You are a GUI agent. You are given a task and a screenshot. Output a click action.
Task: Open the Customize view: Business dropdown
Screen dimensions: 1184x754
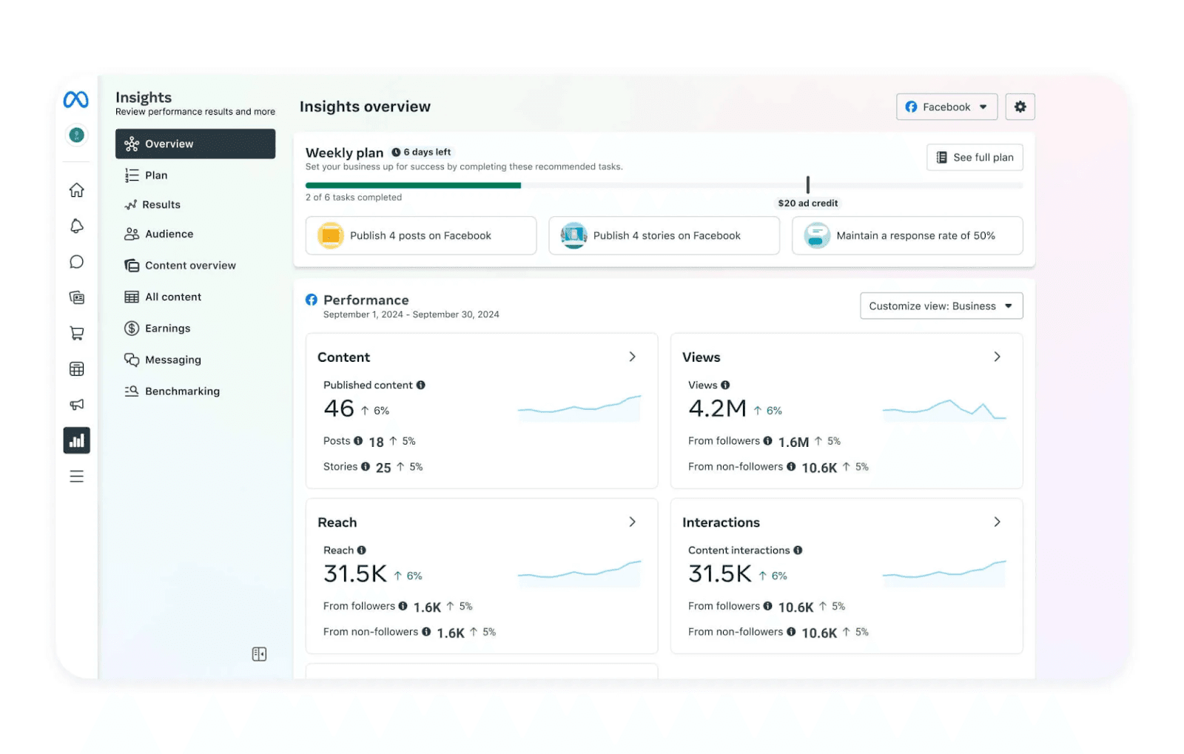[941, 306]
